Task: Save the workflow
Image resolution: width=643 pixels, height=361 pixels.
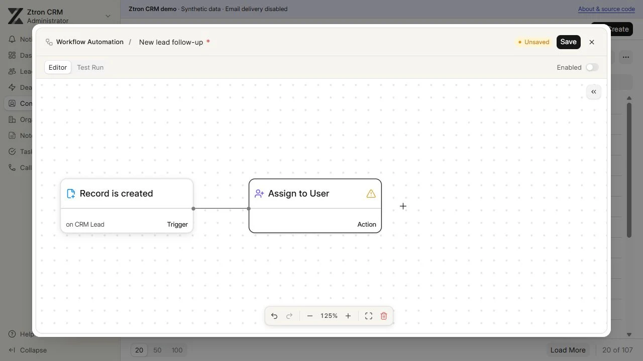Action: coord(569,42)
